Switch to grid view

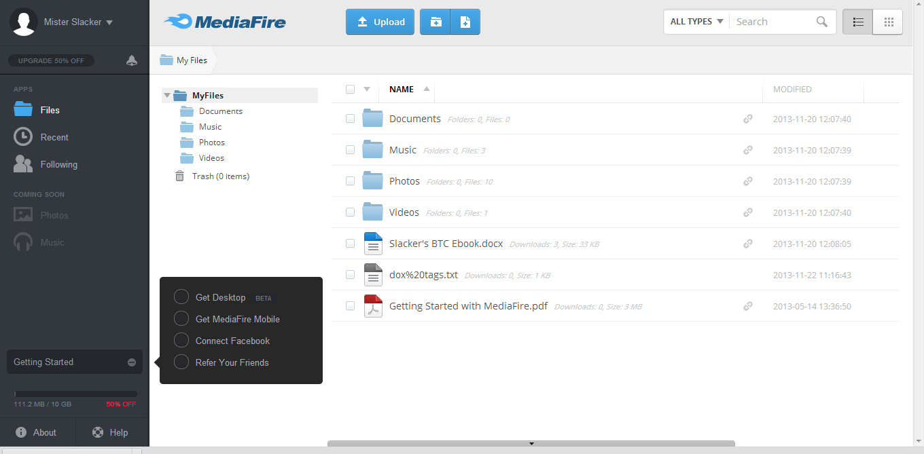[x=888, y=22]
